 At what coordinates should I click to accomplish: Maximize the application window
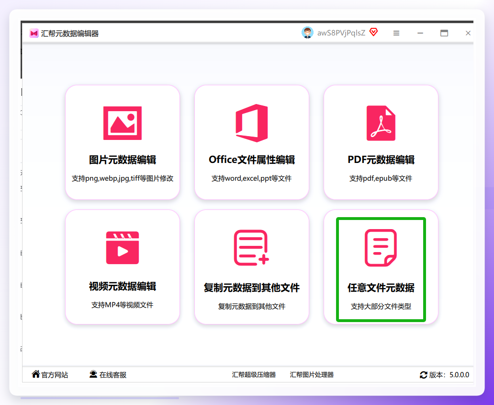point(444,33)
